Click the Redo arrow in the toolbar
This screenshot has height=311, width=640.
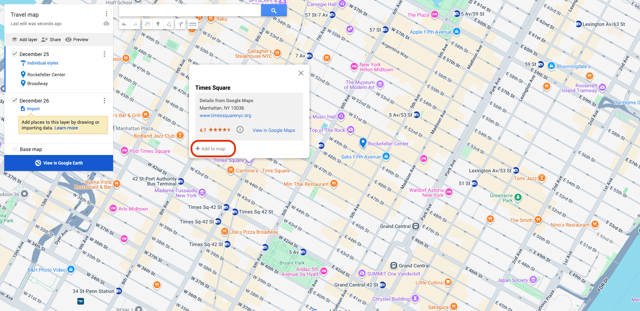click(135, 24)
